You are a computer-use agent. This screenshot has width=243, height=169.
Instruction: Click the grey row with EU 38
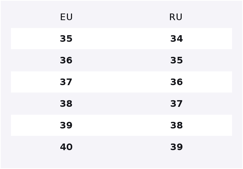tap(122, 104)
